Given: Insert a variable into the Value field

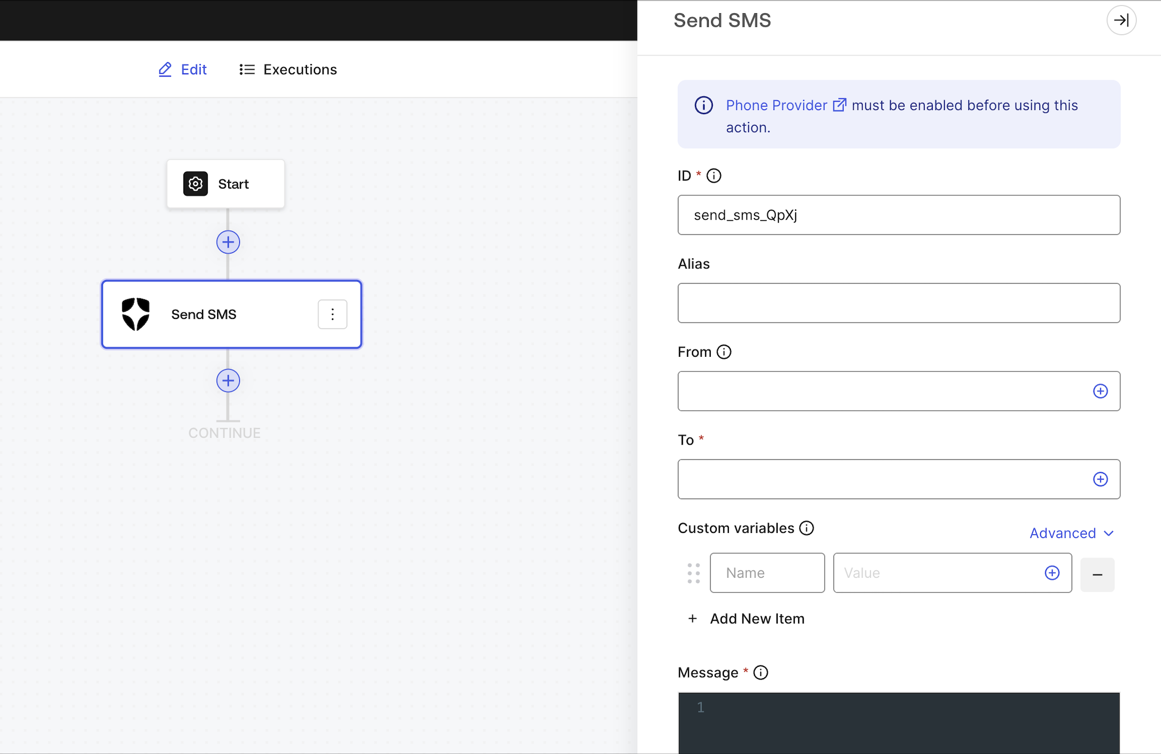Looking at the screenshot, I should (1052, 573).
